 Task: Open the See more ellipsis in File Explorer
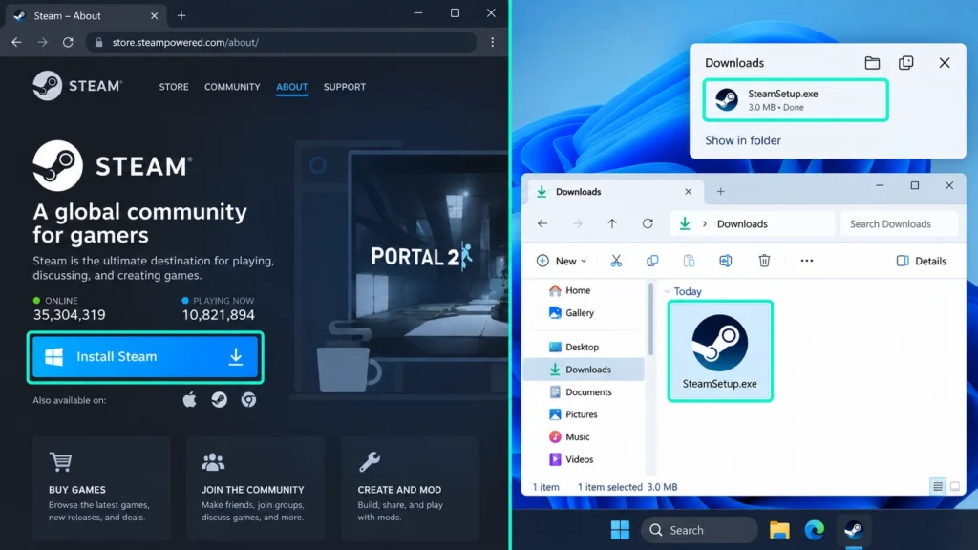coord(806,261)
